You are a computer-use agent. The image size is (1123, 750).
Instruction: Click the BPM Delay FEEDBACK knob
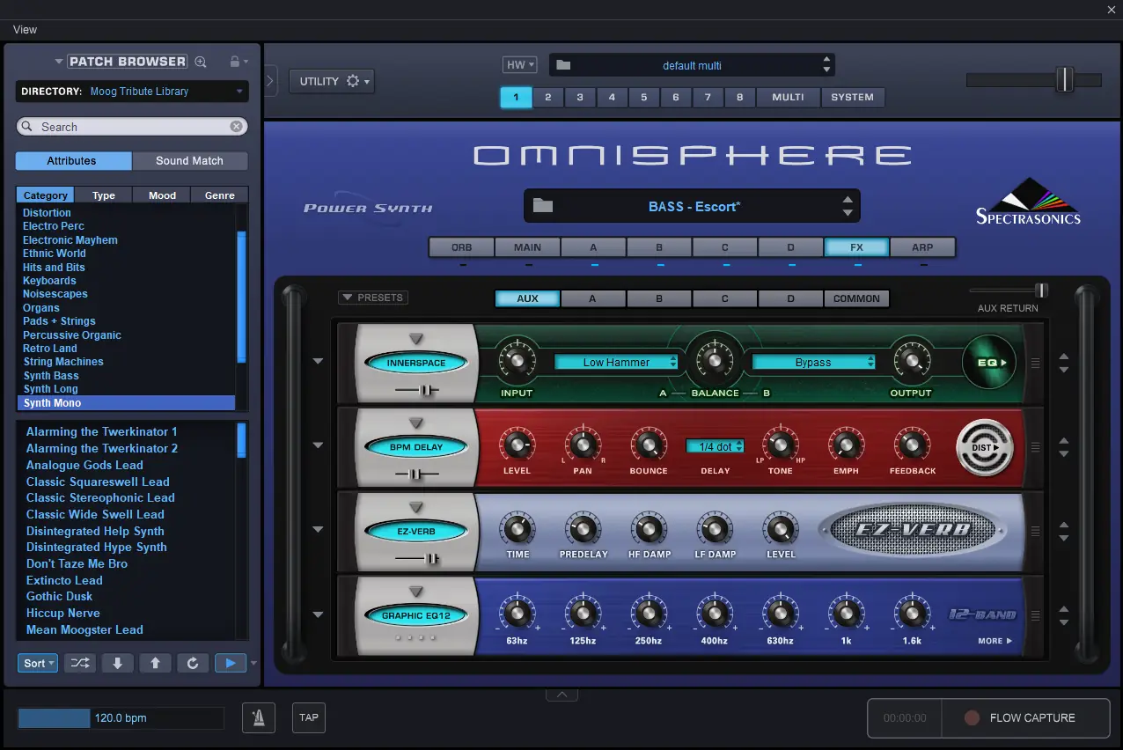click(x=912, y=445)
